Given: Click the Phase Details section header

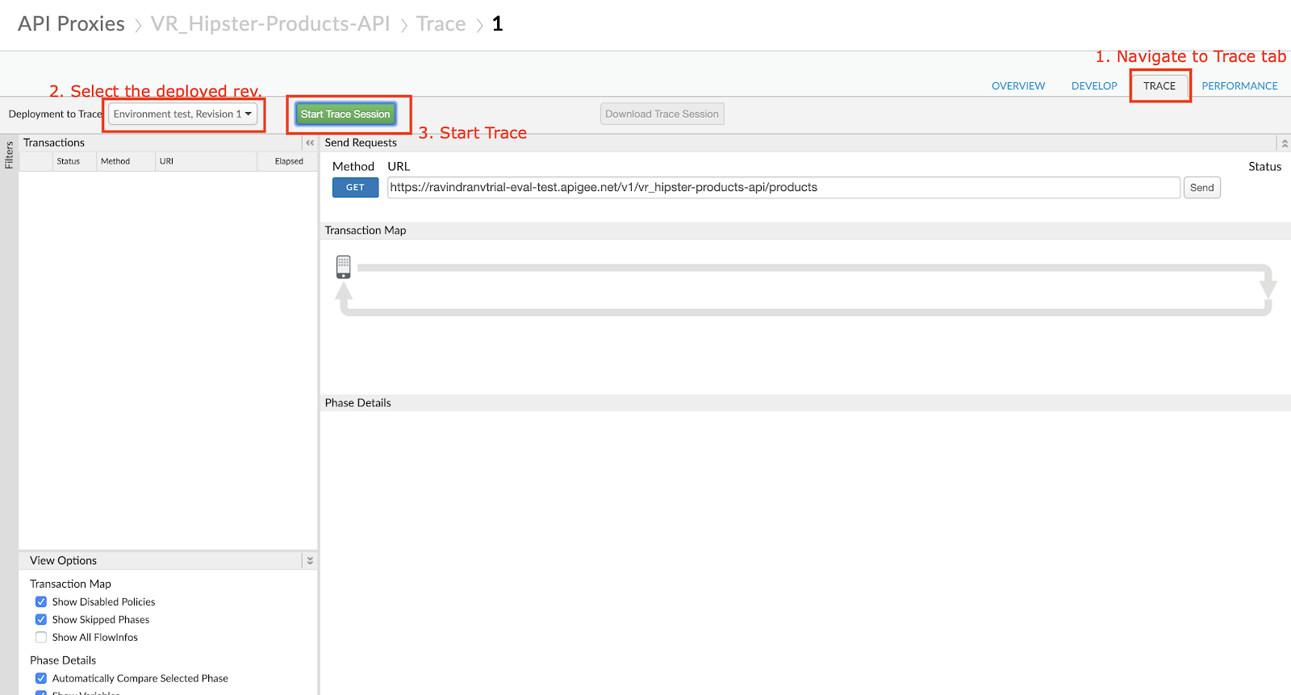Looking at the screenshot, I should click(x=805, y=403).
